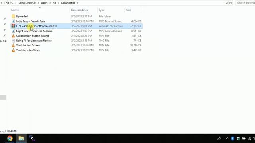Click the Bluetooth tray icon
The height and width of the screenshot is (143, 255).
point(233,139)
